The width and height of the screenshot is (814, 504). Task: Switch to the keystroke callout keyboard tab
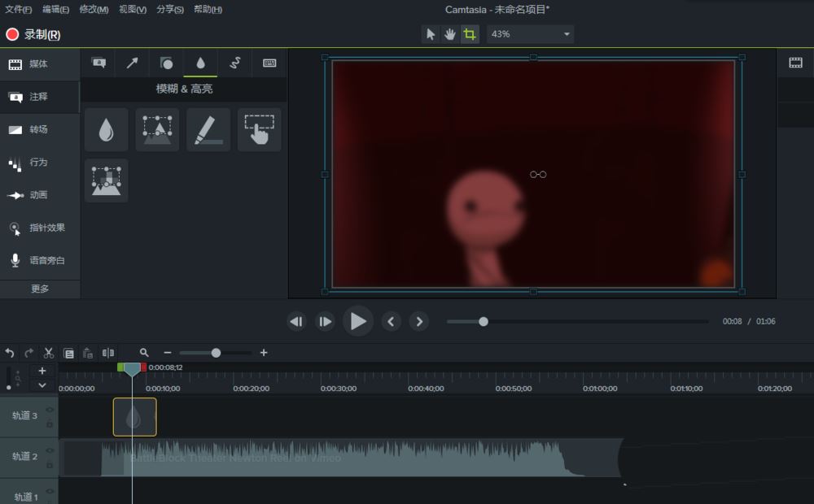click(x=269, y=63)
